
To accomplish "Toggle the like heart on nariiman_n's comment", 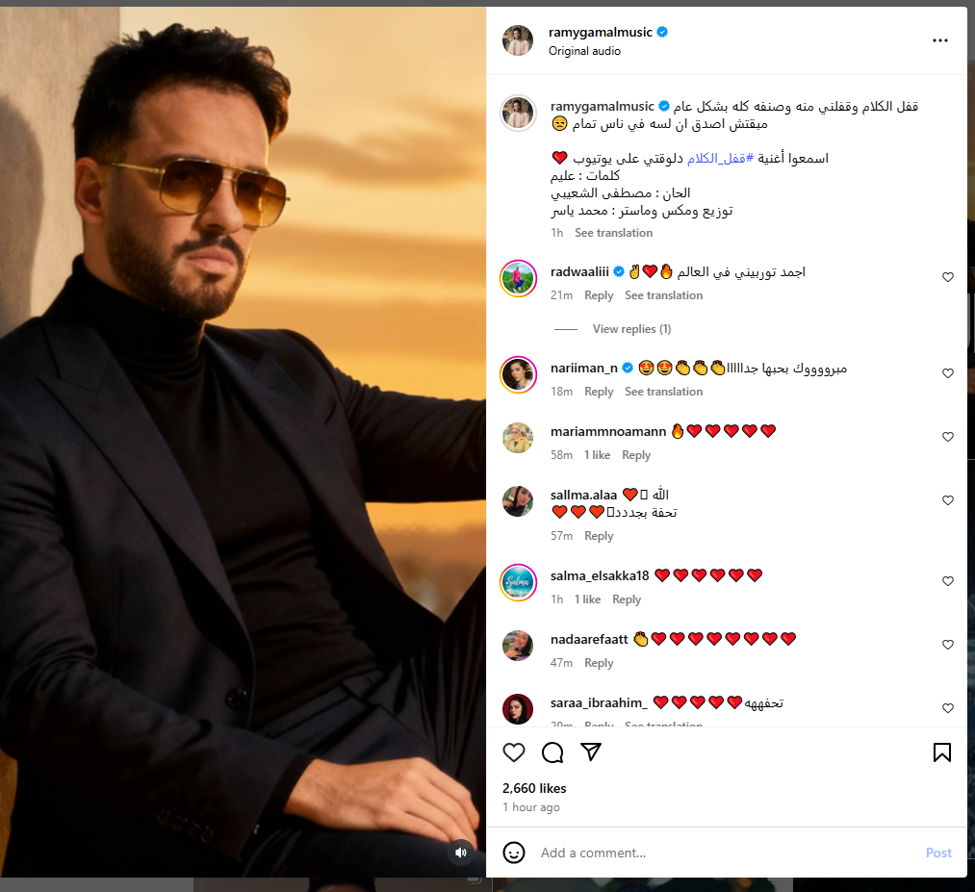I will (x=948, y=373).
